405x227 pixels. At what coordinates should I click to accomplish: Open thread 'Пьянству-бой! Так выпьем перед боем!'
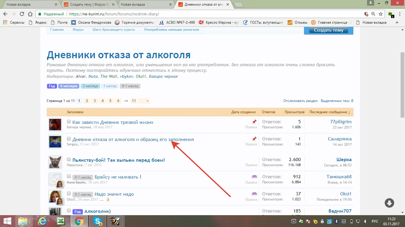[119, 160]
